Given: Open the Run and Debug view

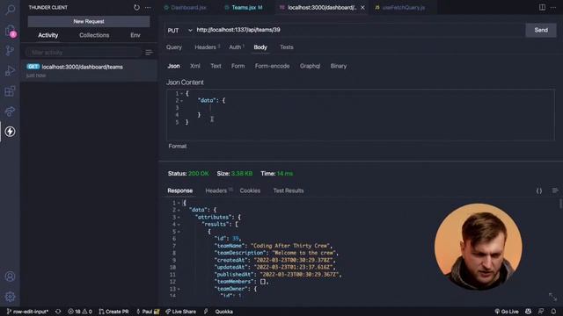Looking at the screenshot, I should [x=10, y=70].
